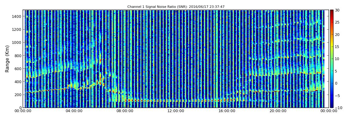
Task: Click the plot title Channel 1 Signal Noise Ratio
Action: click(x=176, y=7)
